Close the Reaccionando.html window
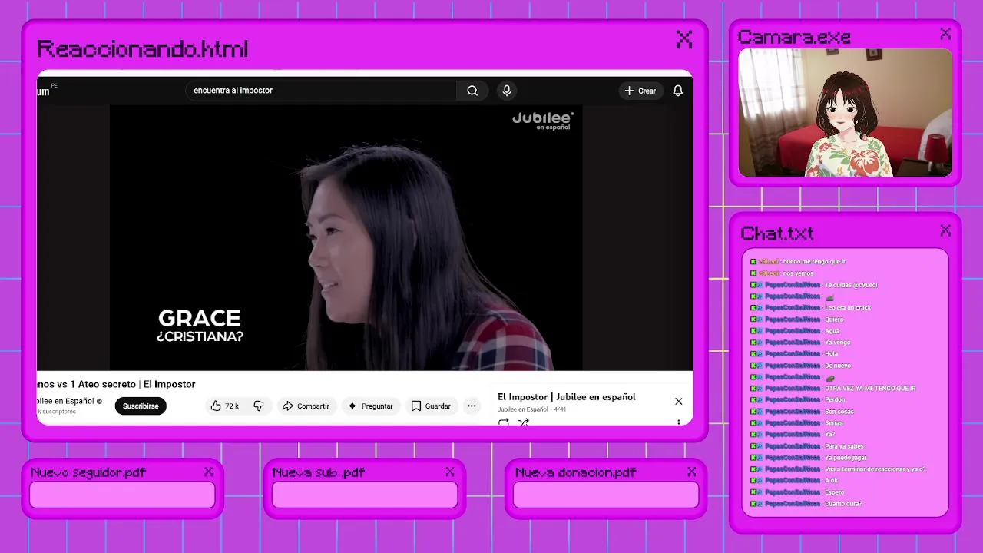Image resolution: width=983 pixels, height=553 pixels. point(684,39)
